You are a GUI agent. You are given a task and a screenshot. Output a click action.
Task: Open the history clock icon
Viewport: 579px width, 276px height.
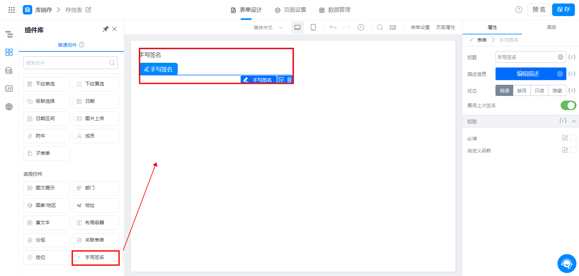(x=361, y=27)
